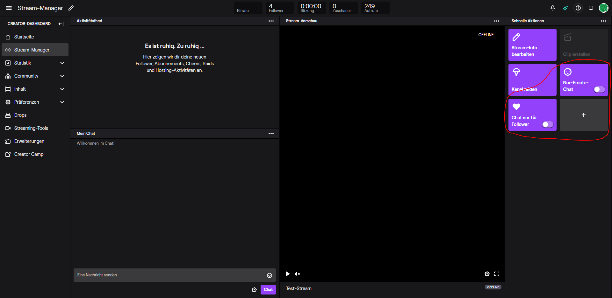Viewport: 612px width, 298px height.
Task: Add a new quick action tile
Action: click(584, 115)
